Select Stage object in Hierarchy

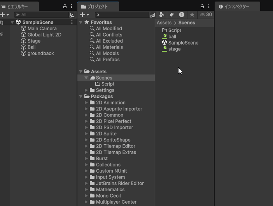(x=34, y=41)
